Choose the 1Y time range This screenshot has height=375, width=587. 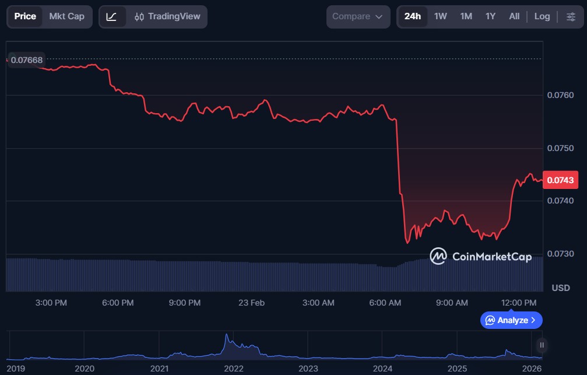pos(490,17)
